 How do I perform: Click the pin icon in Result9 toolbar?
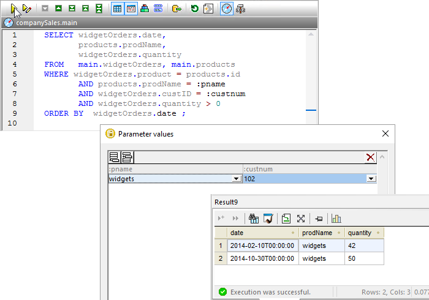click(x=319, y=219)
